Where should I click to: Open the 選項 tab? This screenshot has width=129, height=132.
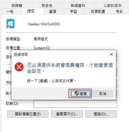click(53, 12)
